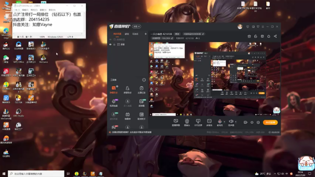Click the Notepad horizontal scrollbar
This screenshot has width=315, height=177.
(x=48, y=33)
